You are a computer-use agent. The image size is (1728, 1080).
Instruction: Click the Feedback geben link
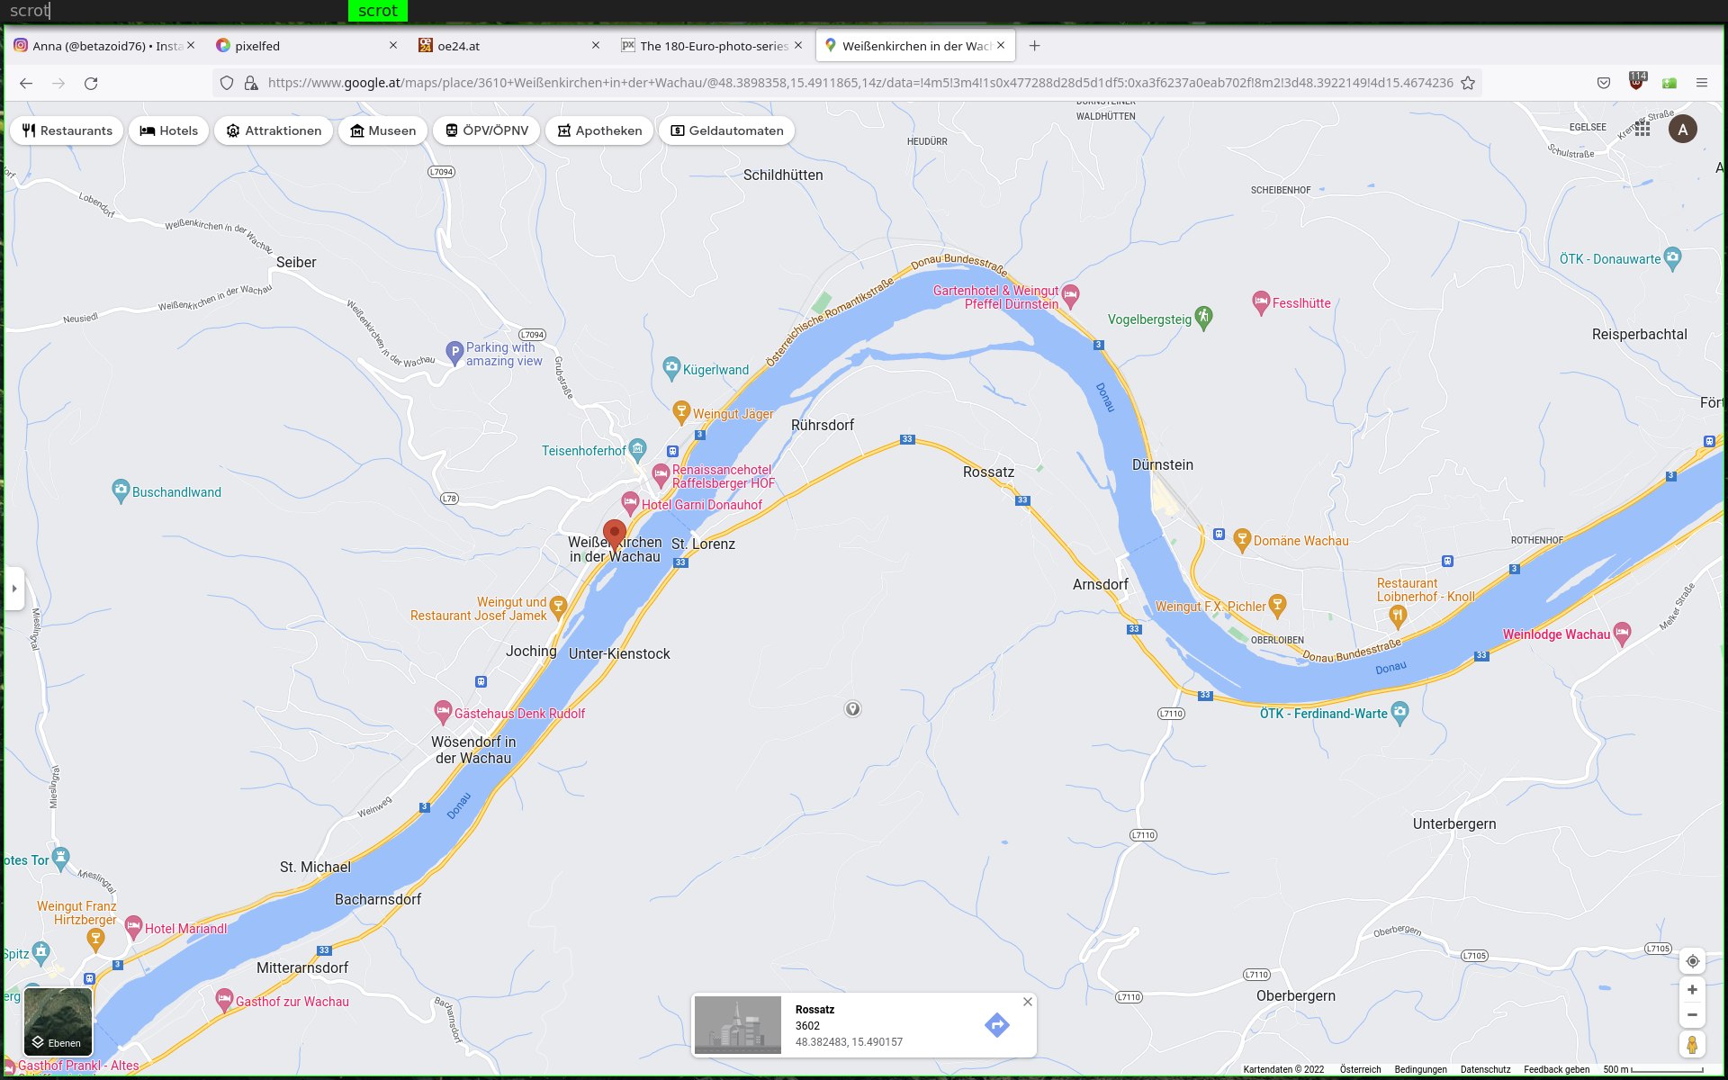[x=1556, y=1069]
